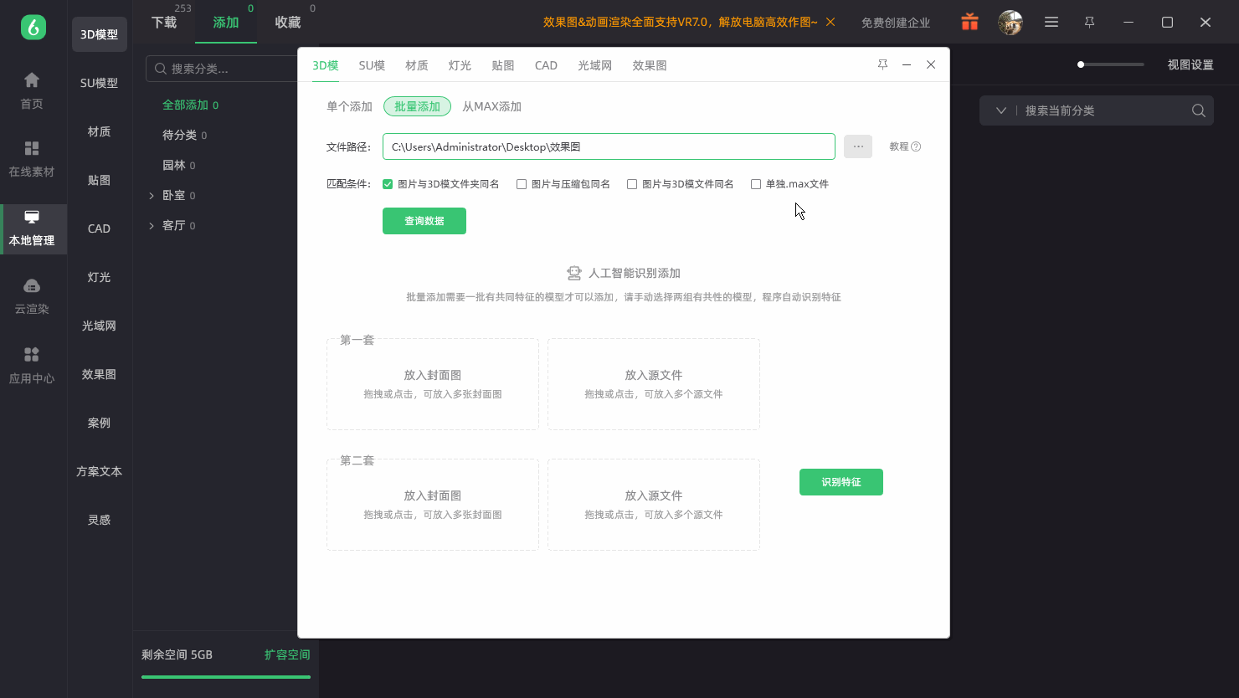Select 待分类 category
The image size is (1239, 698).
point(179,135)
